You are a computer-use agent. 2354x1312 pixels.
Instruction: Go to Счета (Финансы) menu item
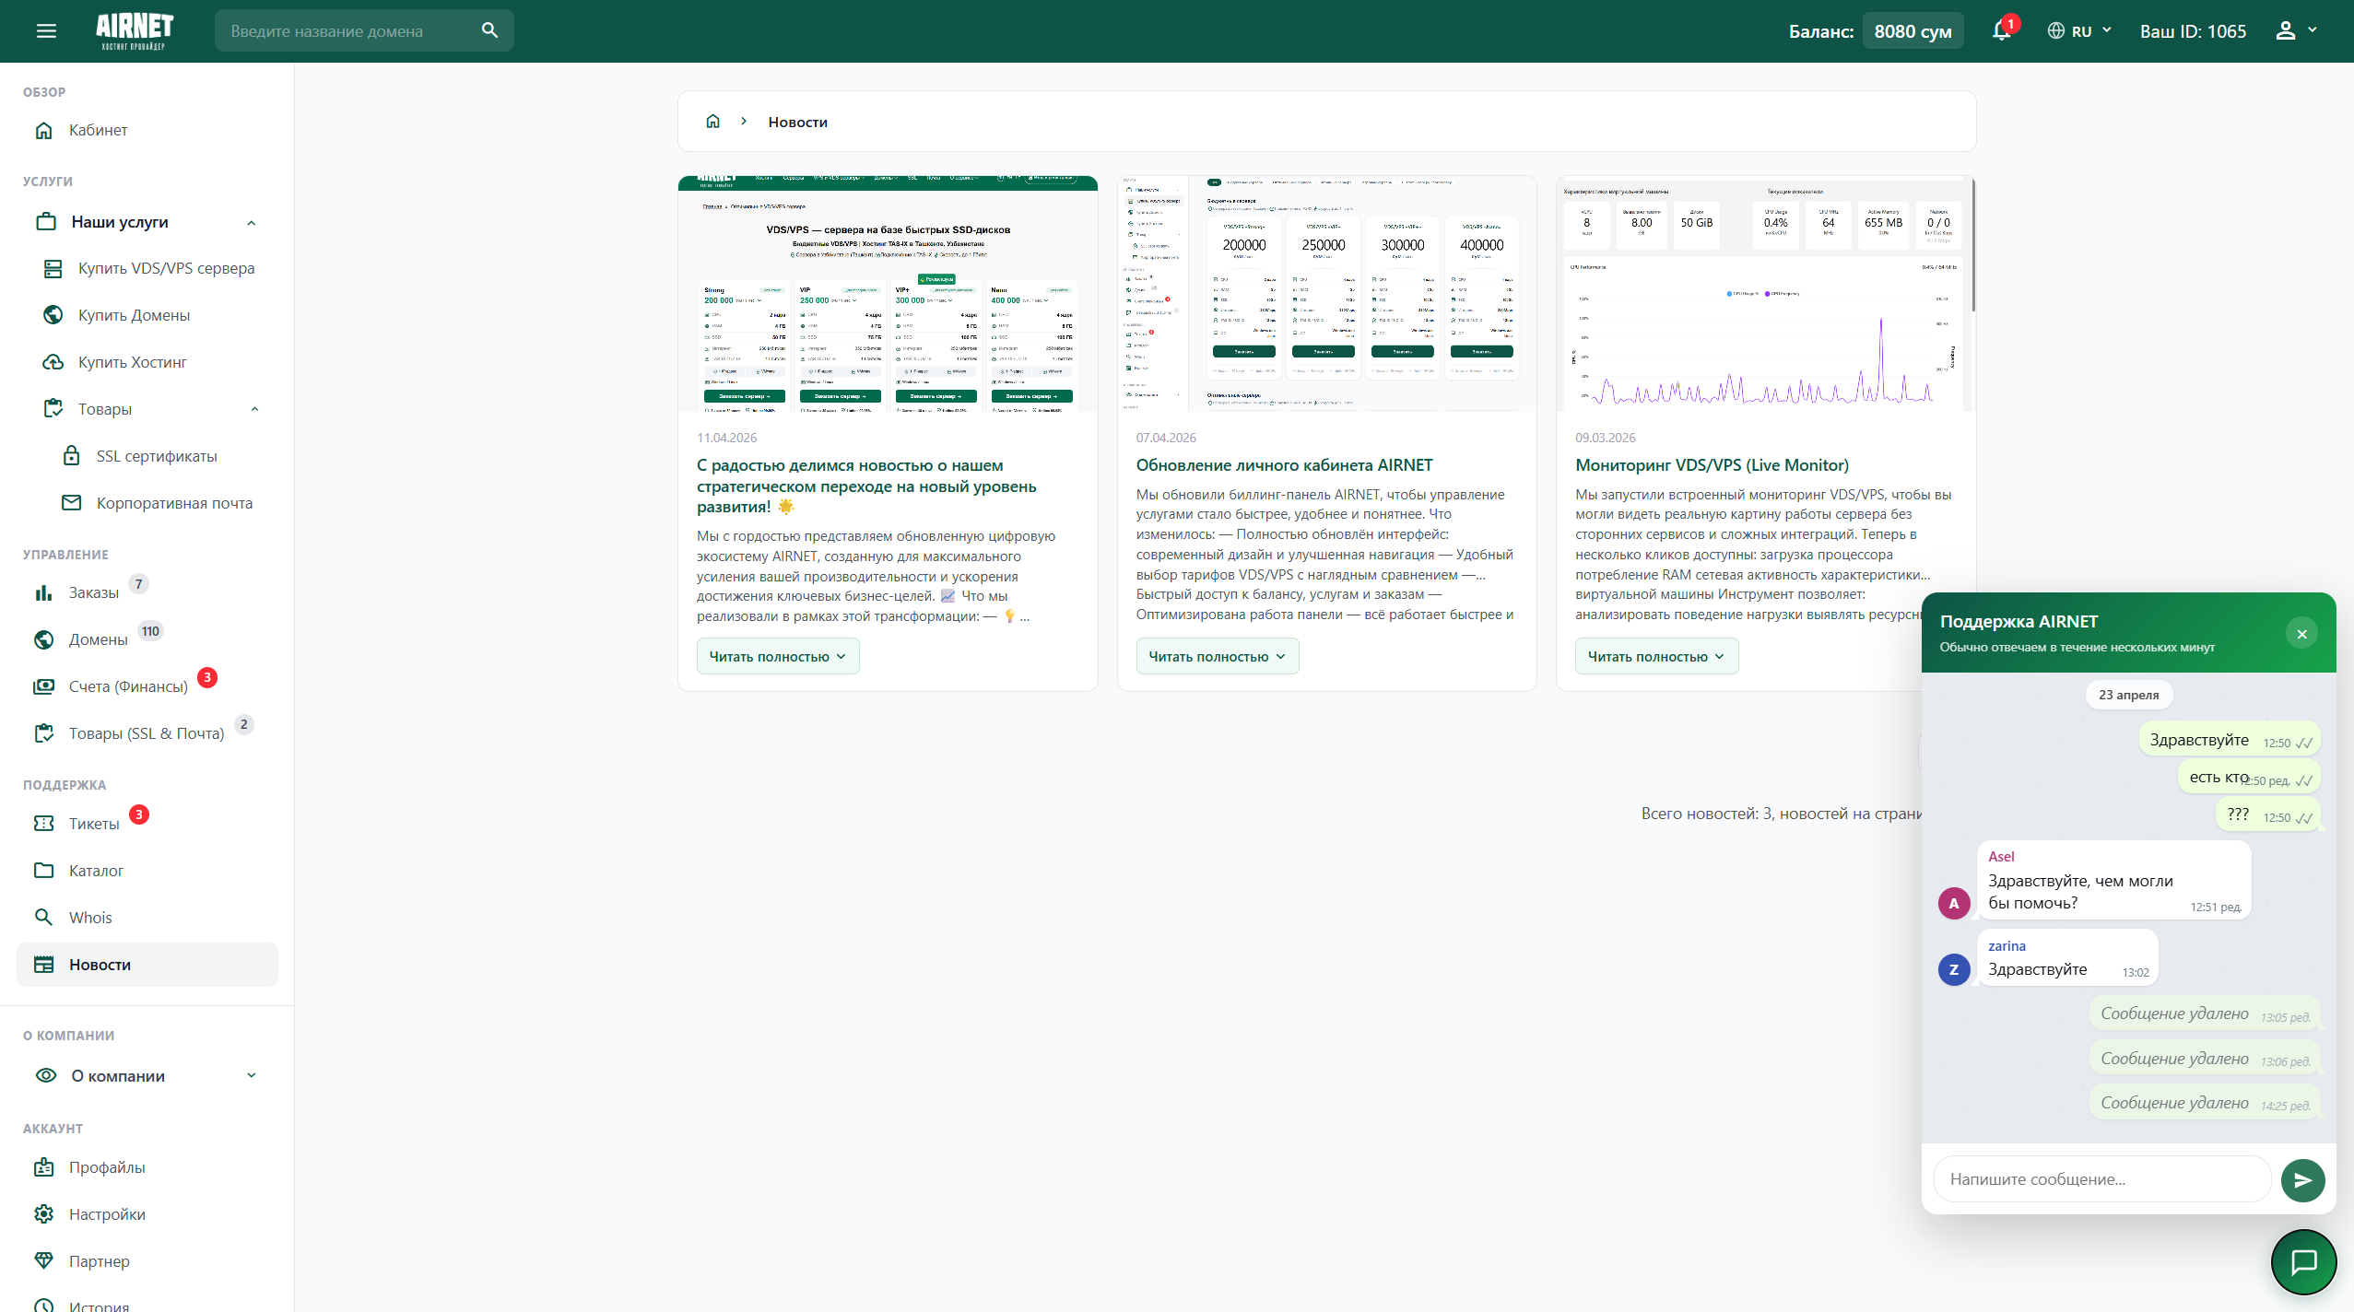[x=128, y=686]
